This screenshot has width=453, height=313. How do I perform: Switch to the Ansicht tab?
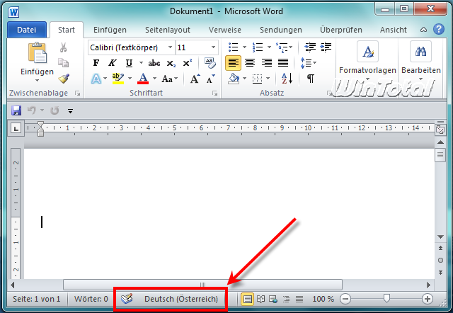(394, 30)
